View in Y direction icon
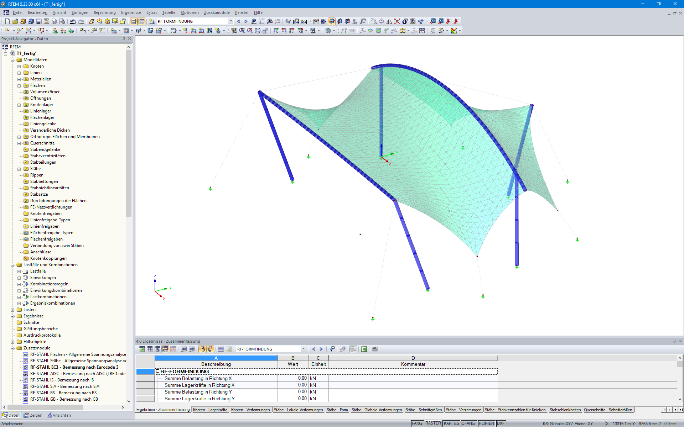The width and height of the screenshot is (684, 427). click(x=284, y=31)
